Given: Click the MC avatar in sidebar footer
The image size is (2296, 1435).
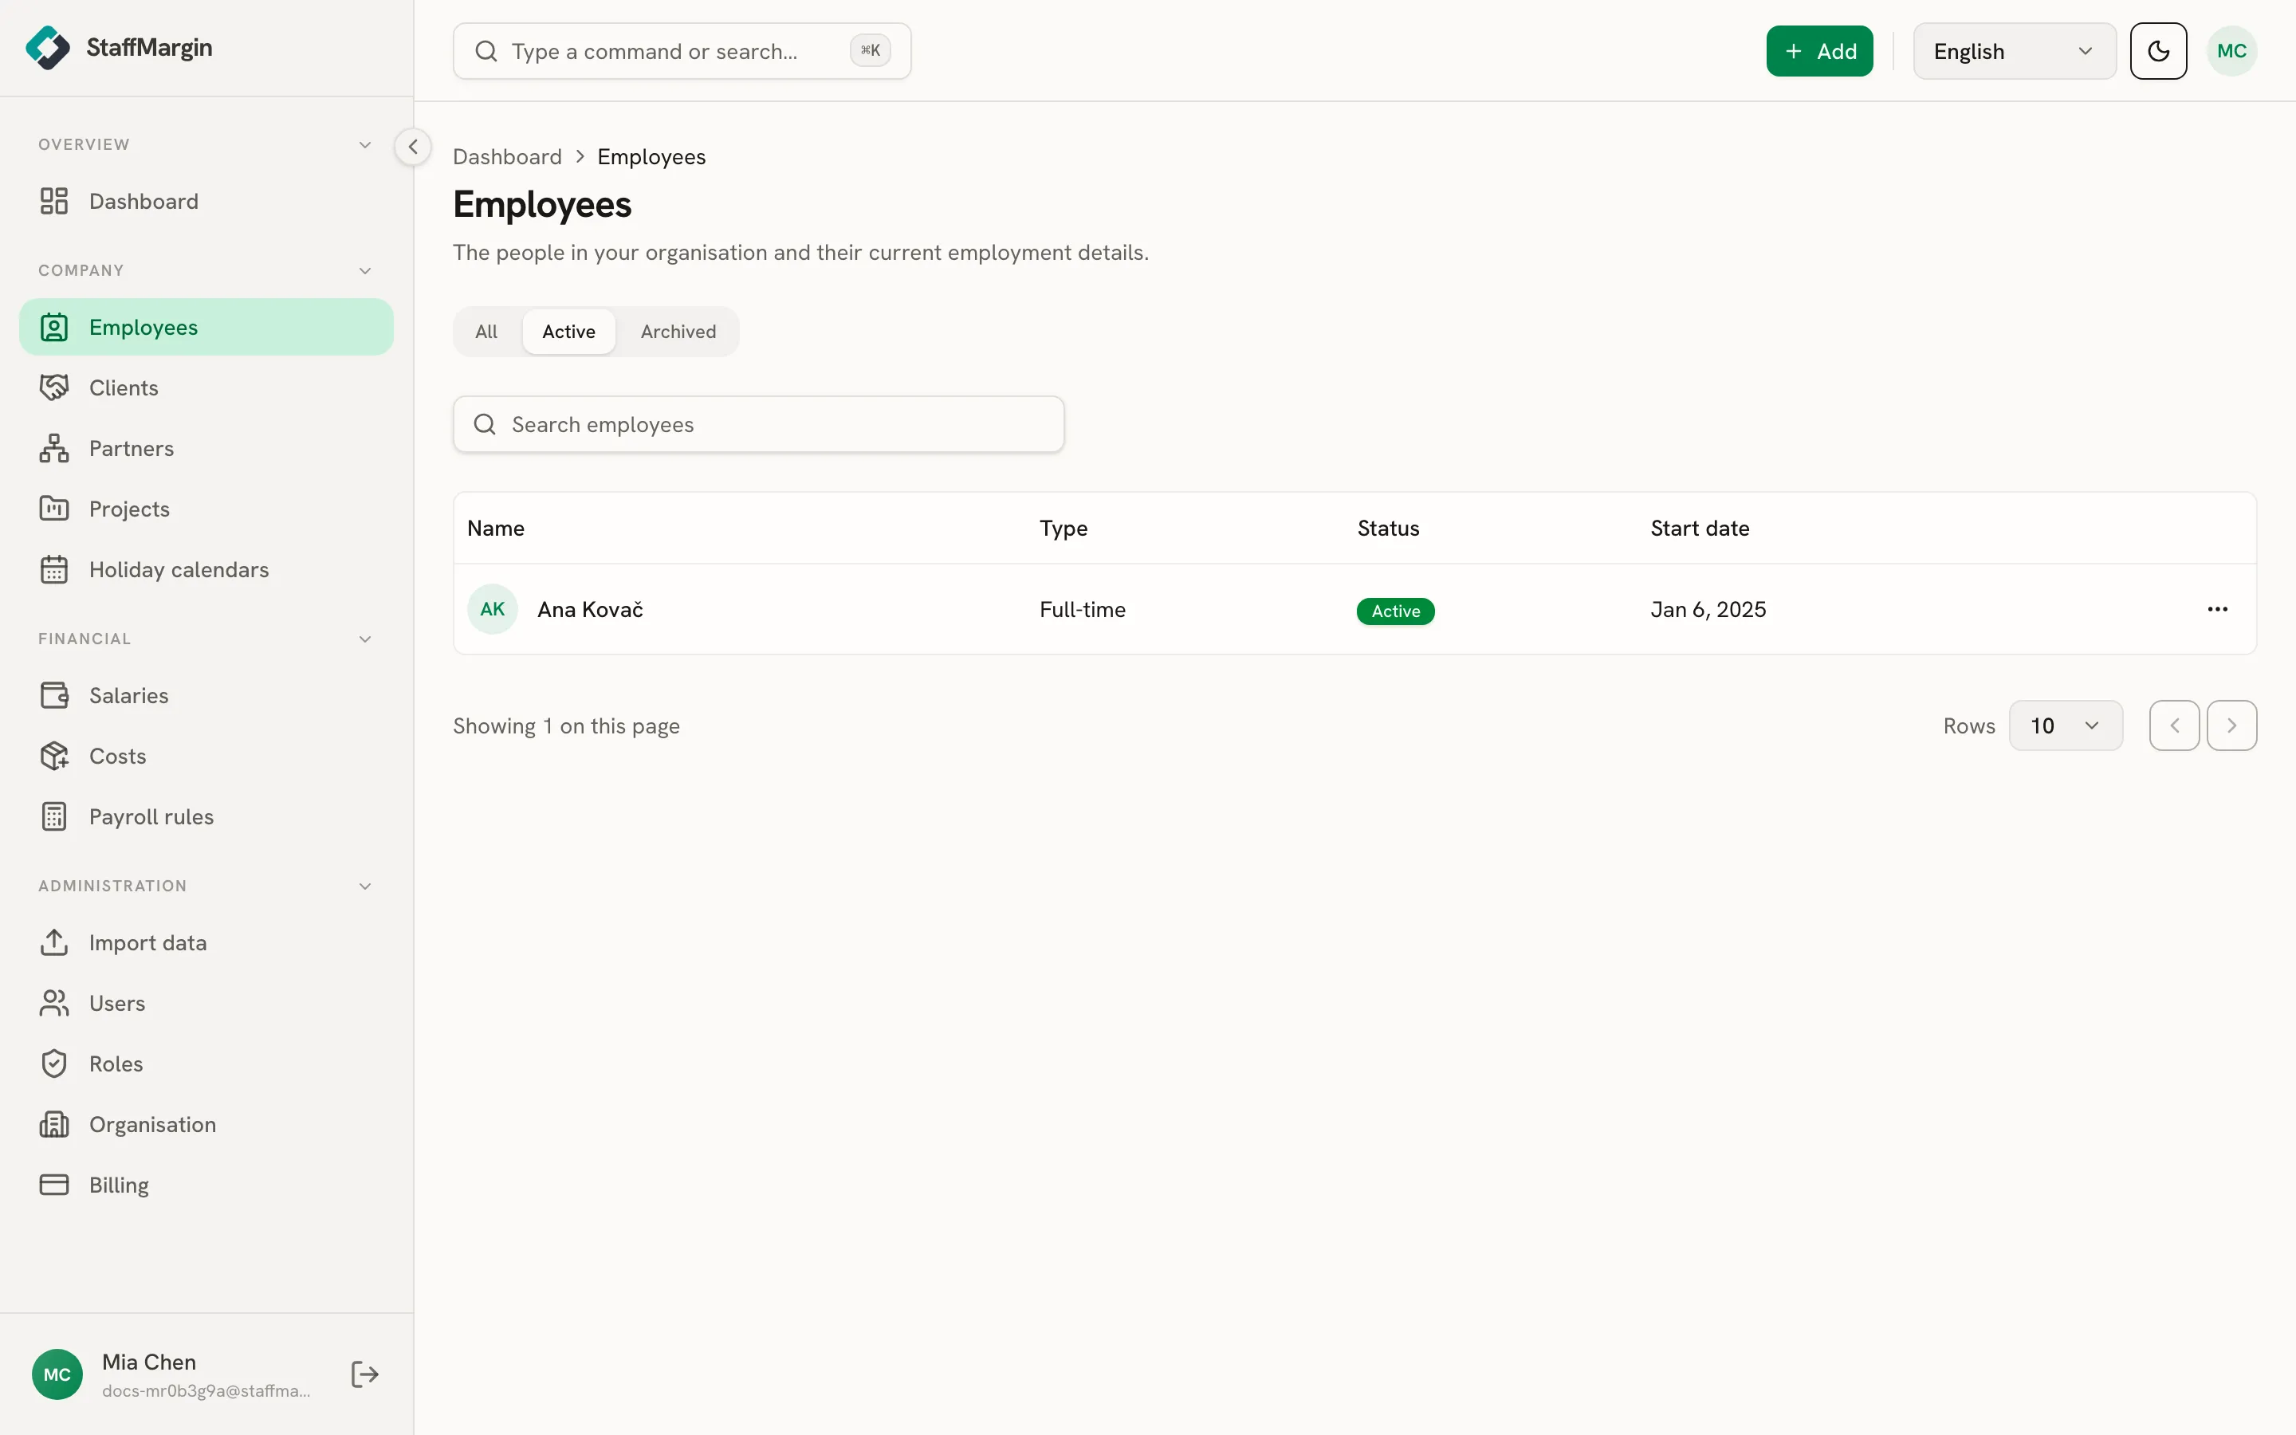Looking at the screenshot, I should pyautogui.click(x=57, y=1374).
